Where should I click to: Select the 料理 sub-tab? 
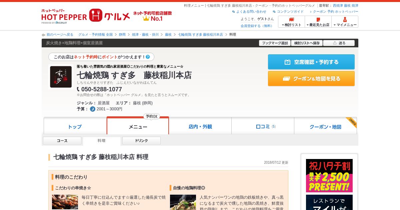[102, 141]
